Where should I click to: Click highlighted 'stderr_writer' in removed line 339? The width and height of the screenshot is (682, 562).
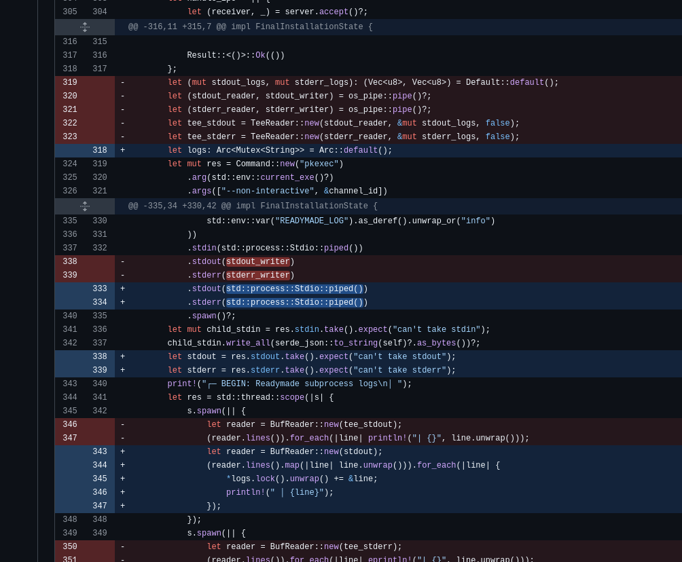(258, 275)
